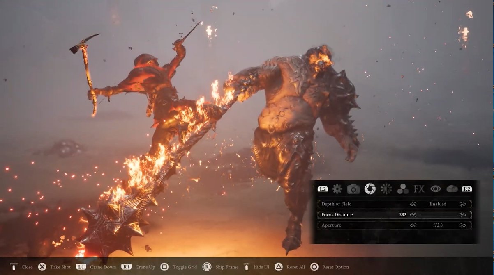The height and width of the screenshot is (275, 494).
Task: Select the Aperture row label
Action: point(331,225)
